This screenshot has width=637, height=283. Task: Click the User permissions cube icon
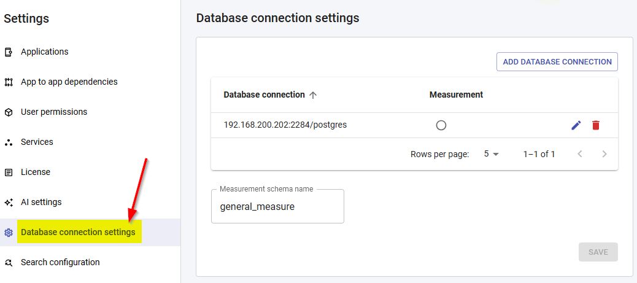pos(9,112)
